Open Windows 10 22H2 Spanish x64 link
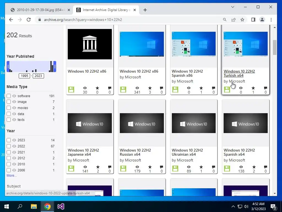The width and height of the screenshot is (282, 212). 239,152
